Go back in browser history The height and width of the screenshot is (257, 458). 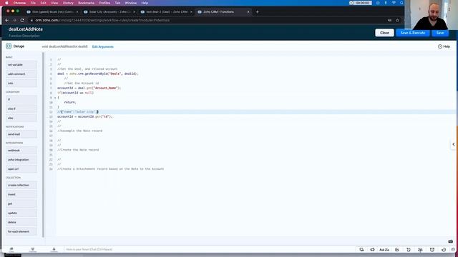click(6, 21)
